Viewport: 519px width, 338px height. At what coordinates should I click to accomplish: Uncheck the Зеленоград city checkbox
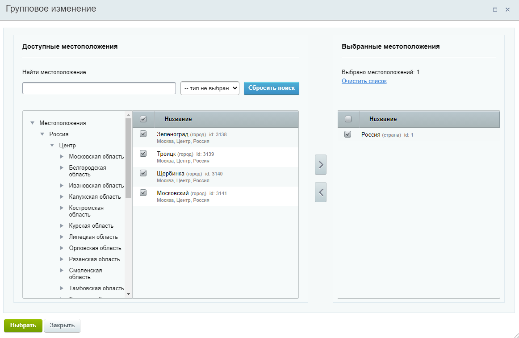143,134
